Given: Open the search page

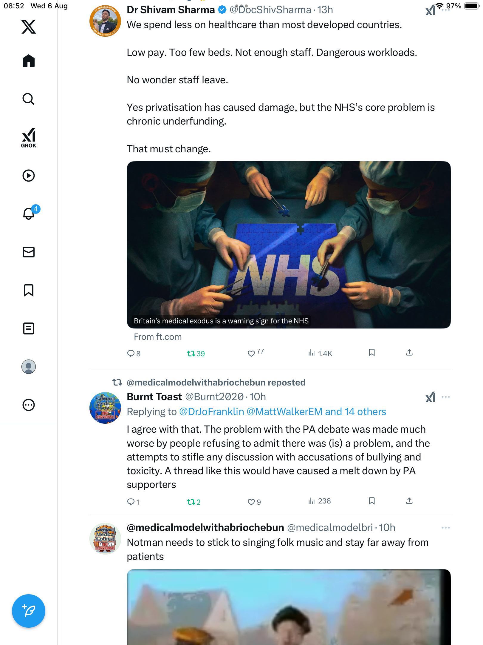Looking at the screenshot, I should tap(29, 99).
